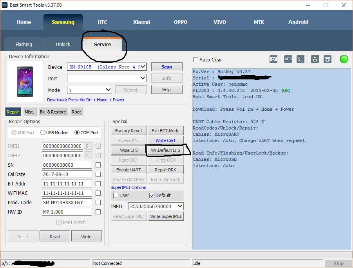The width and height of the screenshot is (353, 268).
Task: Click the Write Cert button
Action: coord(165,140)
